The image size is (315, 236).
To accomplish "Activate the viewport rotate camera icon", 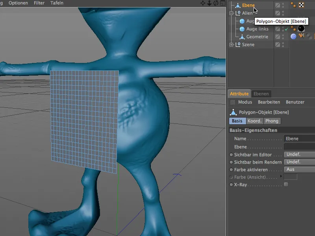I will coord(216,3).
